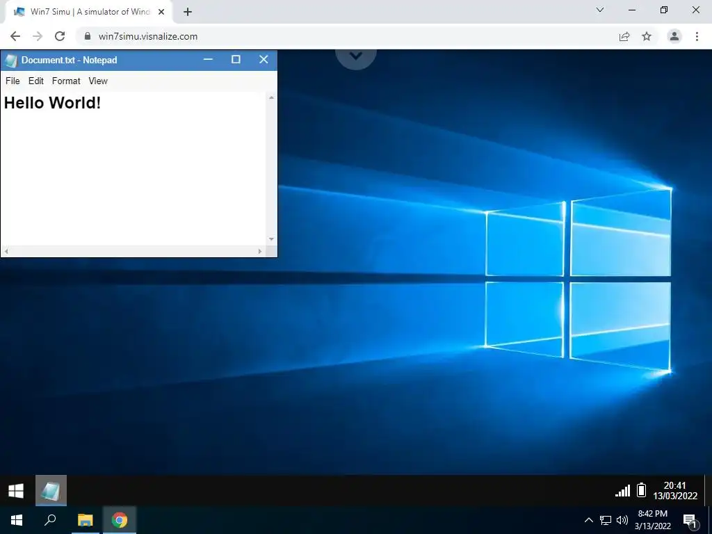Close the Win7 Simu tab

161,12
